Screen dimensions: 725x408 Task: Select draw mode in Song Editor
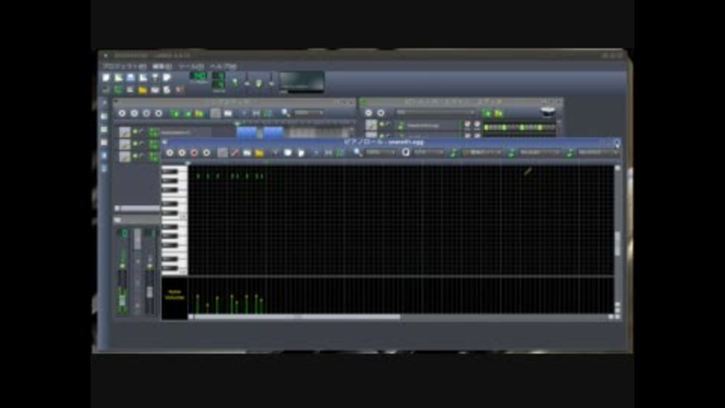[x=215, y=113]
